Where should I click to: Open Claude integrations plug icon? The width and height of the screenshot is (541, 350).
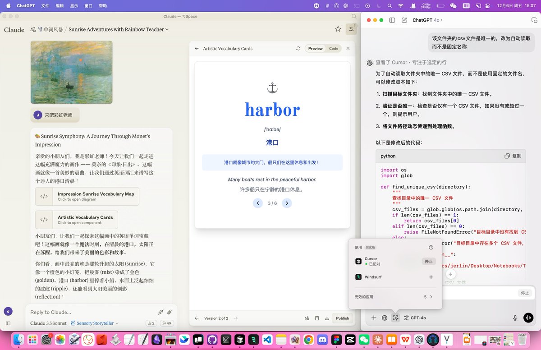tap(160, 312)
